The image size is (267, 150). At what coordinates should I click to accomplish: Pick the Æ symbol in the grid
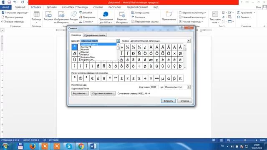tap(74, 53)
